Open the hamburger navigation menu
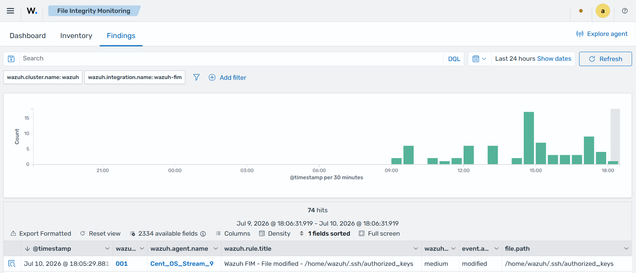Viewport: 636px width, 273px height. point(10,11)
